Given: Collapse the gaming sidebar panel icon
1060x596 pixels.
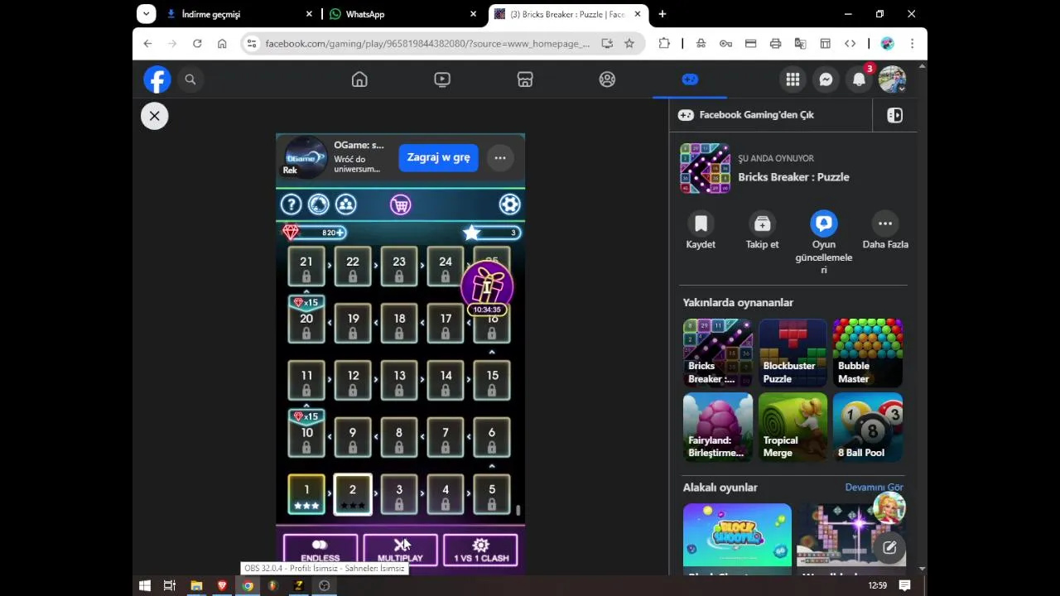Looking at the screenshot, I should (x=895, y=115).
